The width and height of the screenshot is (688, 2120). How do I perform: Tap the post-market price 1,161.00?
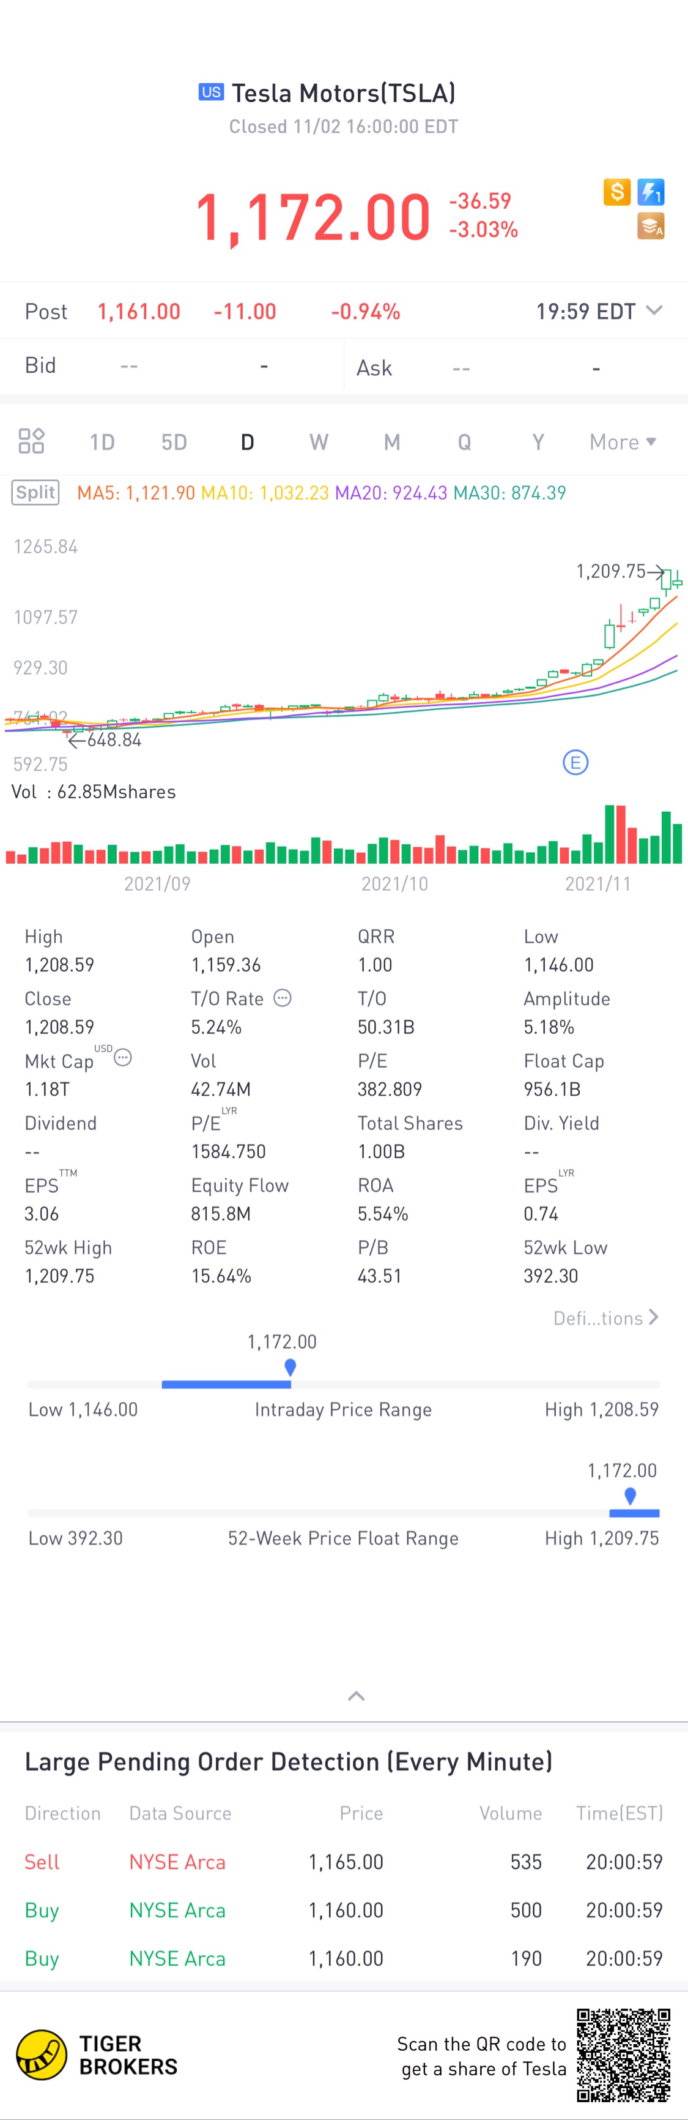pyautogui.click(x=139, y=311)
